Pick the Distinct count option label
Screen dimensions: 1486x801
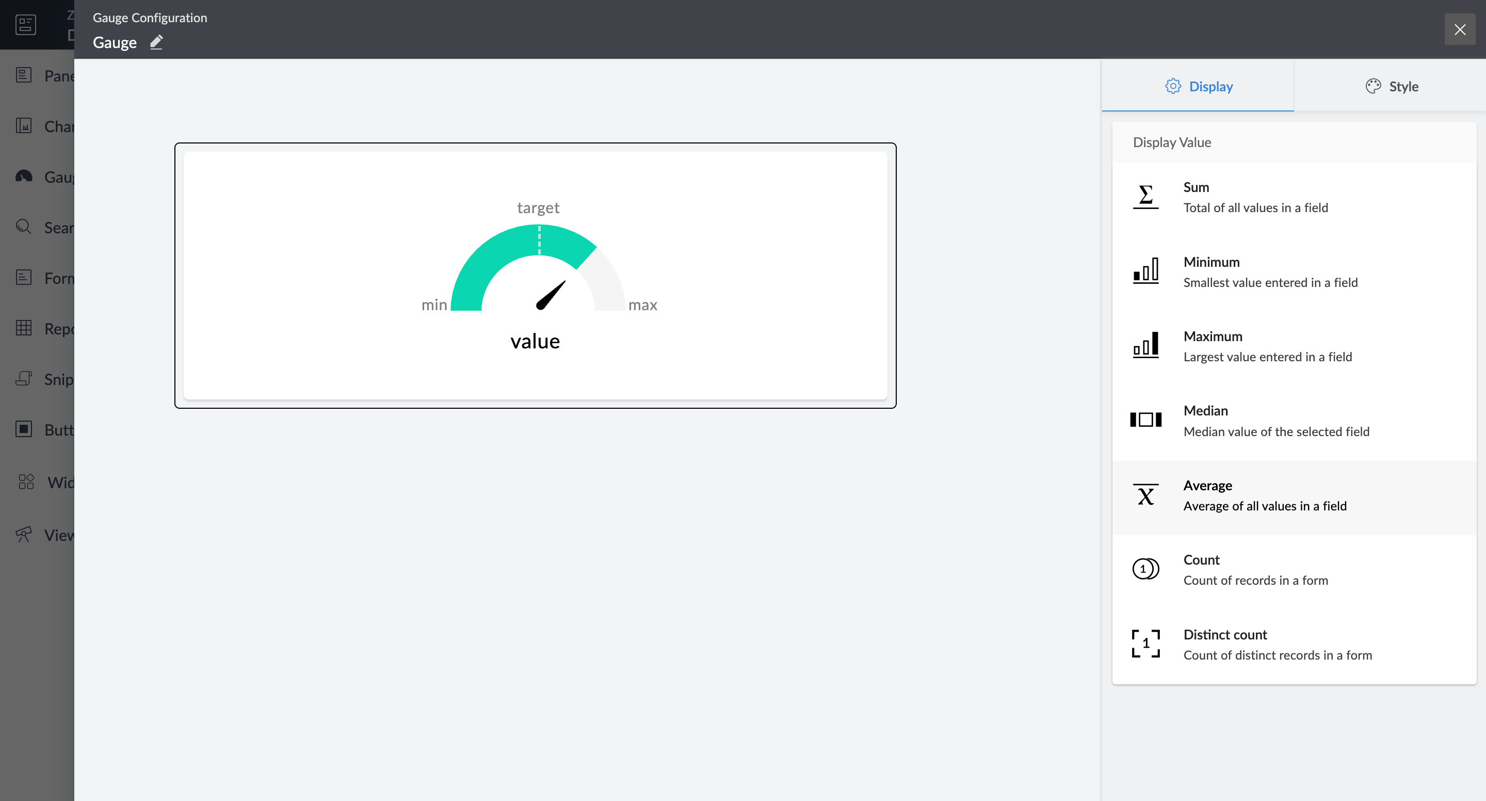pos(1225,634)
